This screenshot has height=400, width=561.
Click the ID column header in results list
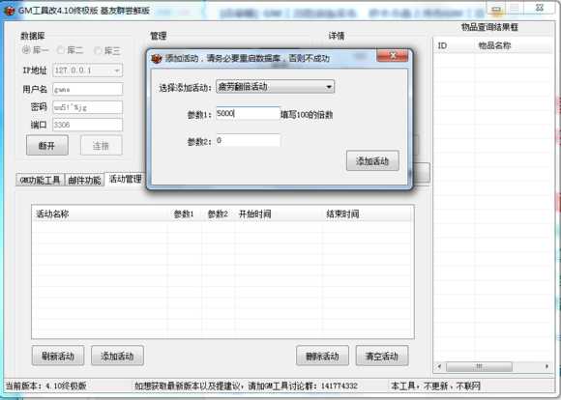click(455, 45)
